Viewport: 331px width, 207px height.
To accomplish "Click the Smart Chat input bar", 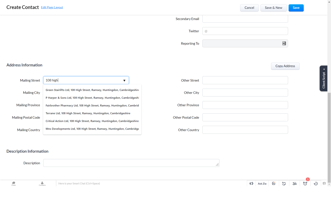I will [x=129, y=183].
